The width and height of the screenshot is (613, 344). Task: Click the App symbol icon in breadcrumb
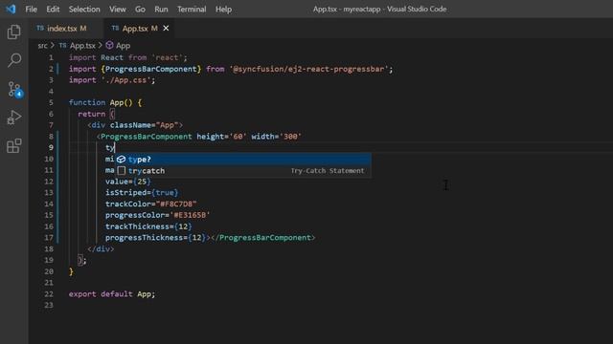pyautogui.click(x=109, y=45)
